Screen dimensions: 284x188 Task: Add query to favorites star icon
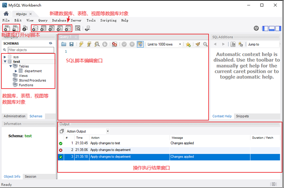[x=188, y=44]
